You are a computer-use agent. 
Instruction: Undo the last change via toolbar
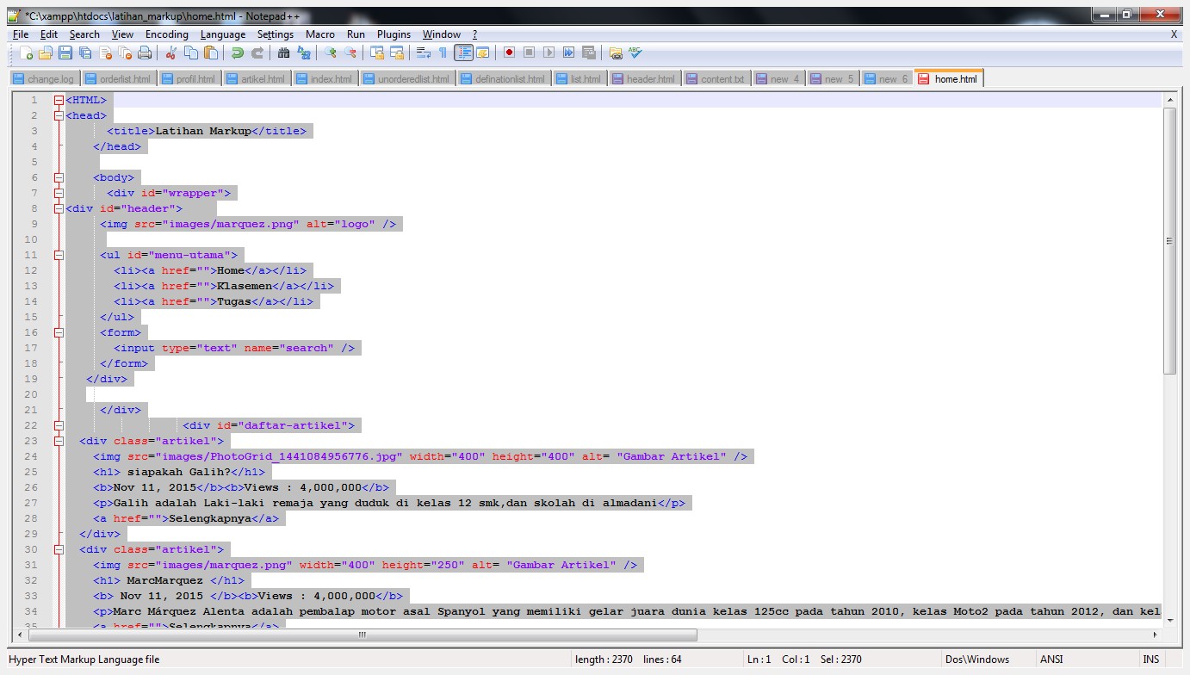click(237, 53)
